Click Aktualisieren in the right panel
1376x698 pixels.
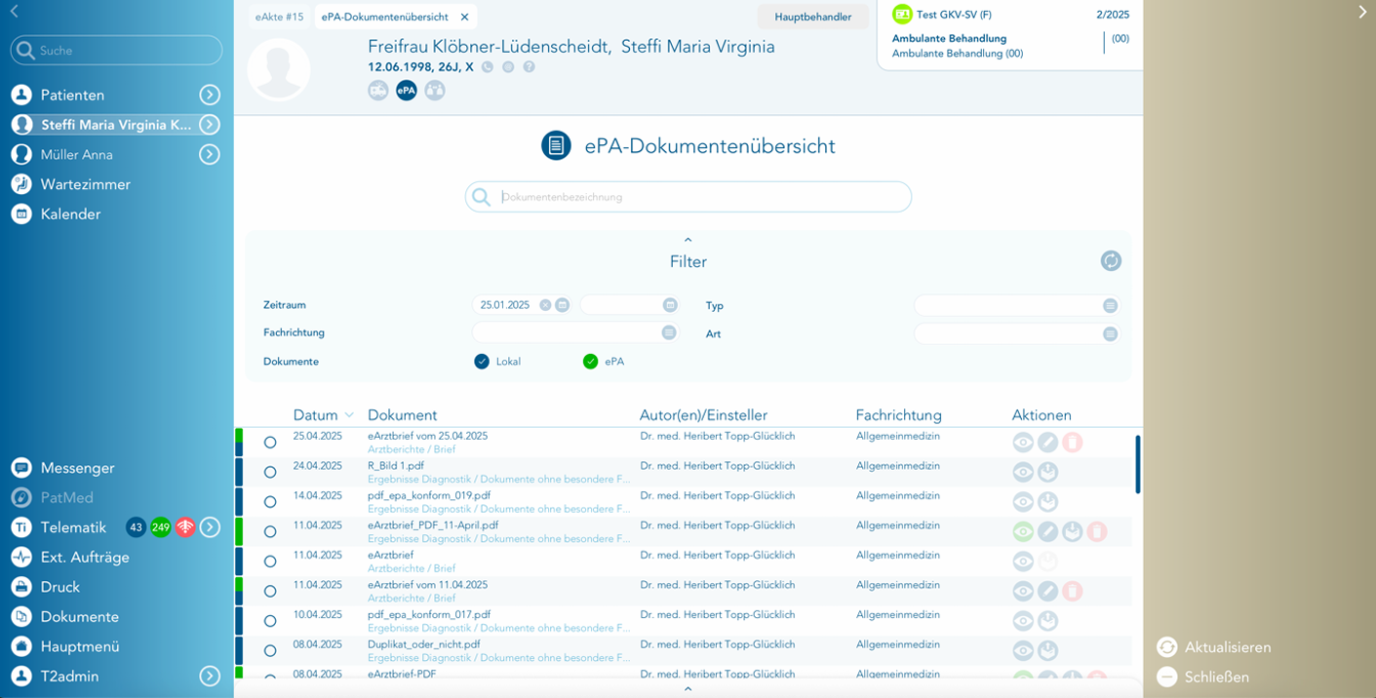click(1227, 647)
